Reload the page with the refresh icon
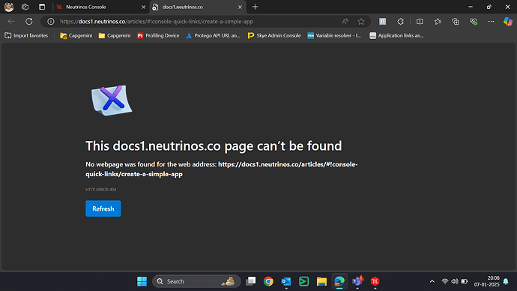Screen dimensions: 517x291 click(x=29, y=22)
